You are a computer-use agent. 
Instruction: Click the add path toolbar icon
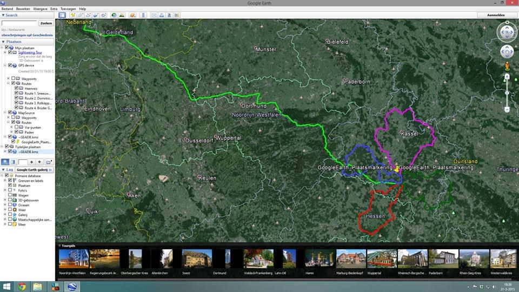(x=88, y=15)
